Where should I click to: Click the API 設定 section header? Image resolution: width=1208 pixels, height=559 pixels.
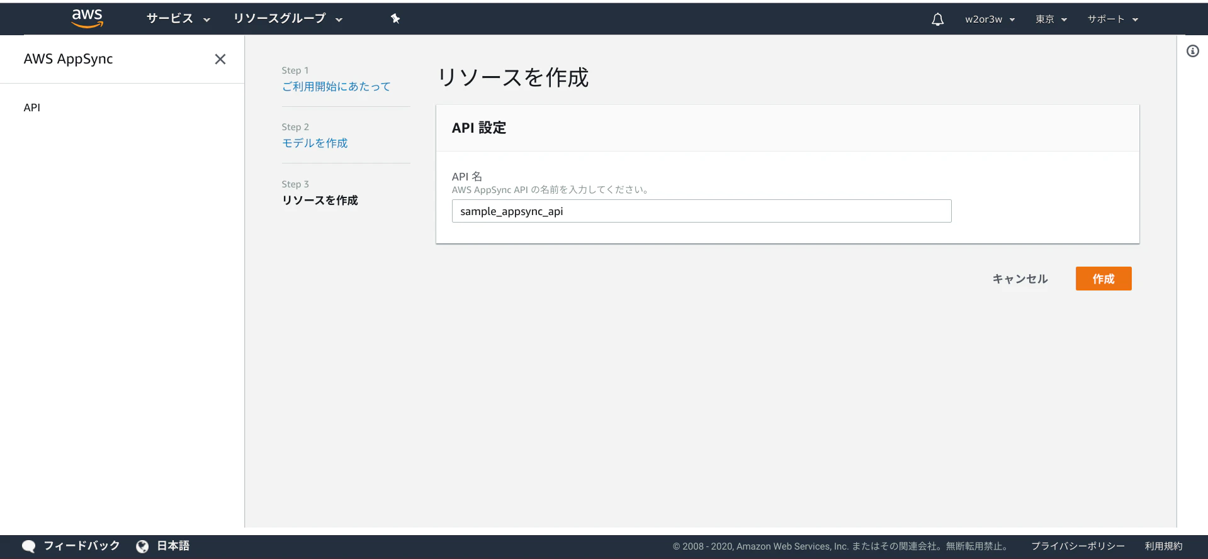click(x=478, y=128)
